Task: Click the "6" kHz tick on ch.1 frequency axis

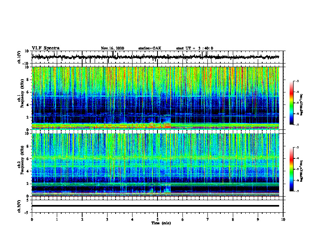Action: click(x=28, y=92)
